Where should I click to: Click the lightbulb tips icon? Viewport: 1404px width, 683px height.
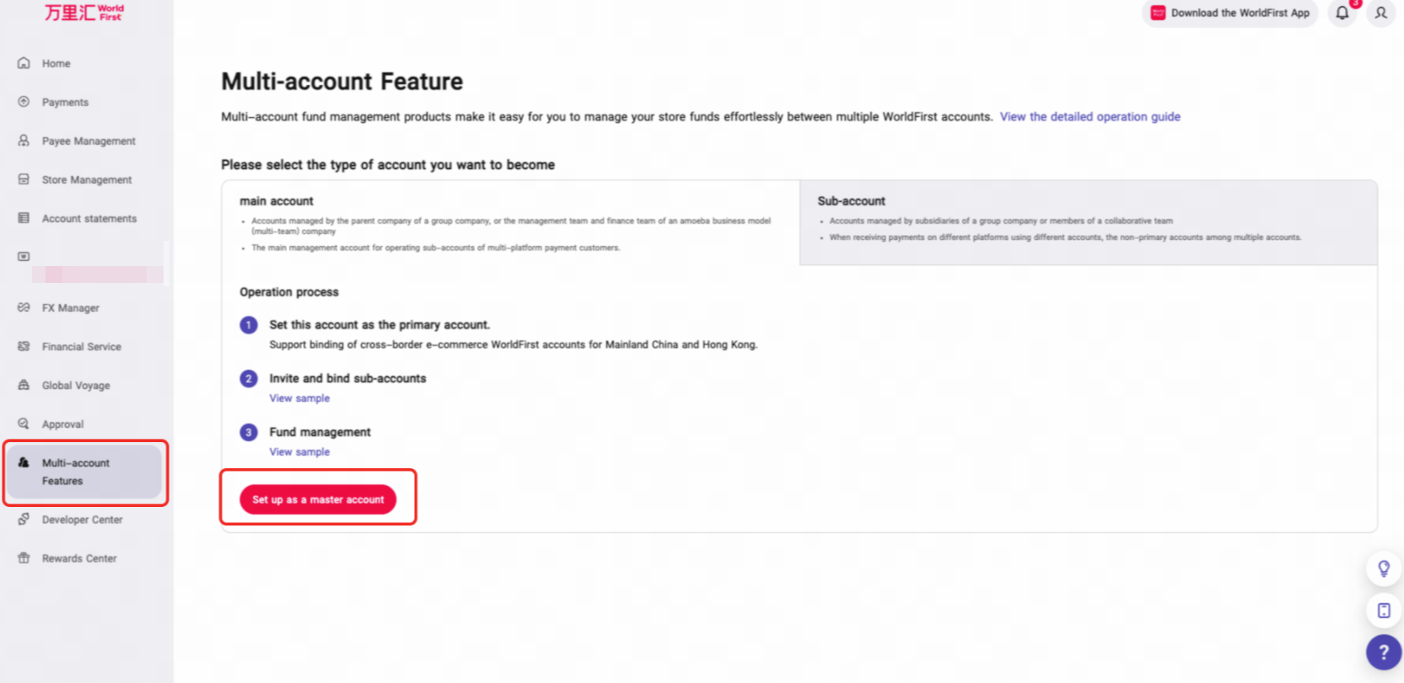[x=1384, y=568]
